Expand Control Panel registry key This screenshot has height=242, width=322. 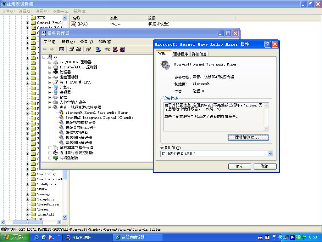[28, 23]
